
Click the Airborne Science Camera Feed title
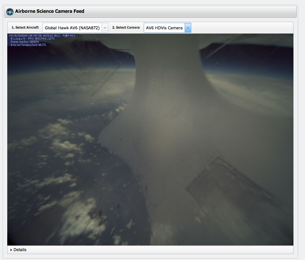pos(49,11)
